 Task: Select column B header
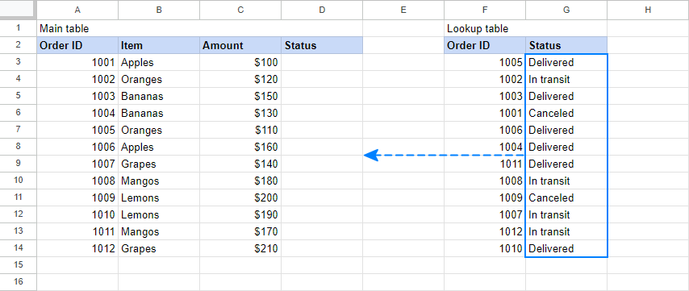click(x=159, y=10)
